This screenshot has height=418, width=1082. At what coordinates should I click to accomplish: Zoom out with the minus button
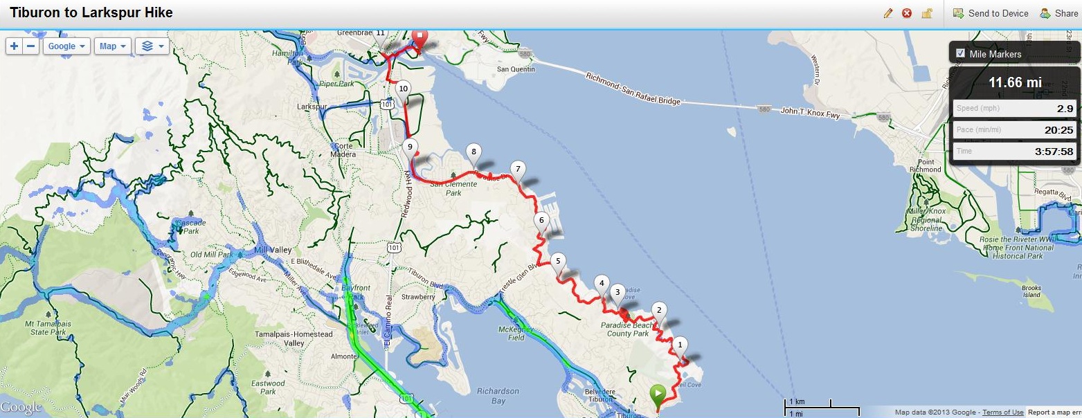pos(31,46)
